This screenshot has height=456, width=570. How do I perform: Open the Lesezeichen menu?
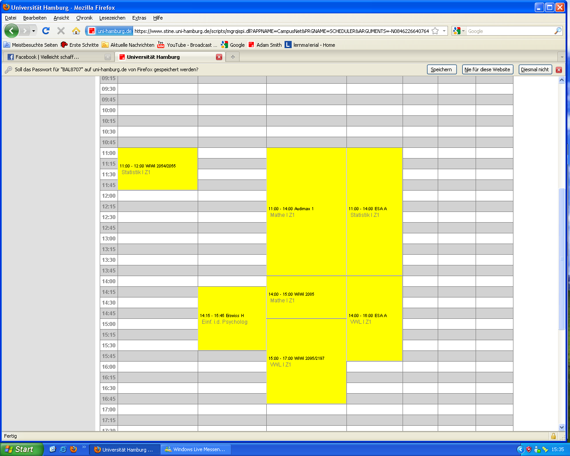(112, 18)
